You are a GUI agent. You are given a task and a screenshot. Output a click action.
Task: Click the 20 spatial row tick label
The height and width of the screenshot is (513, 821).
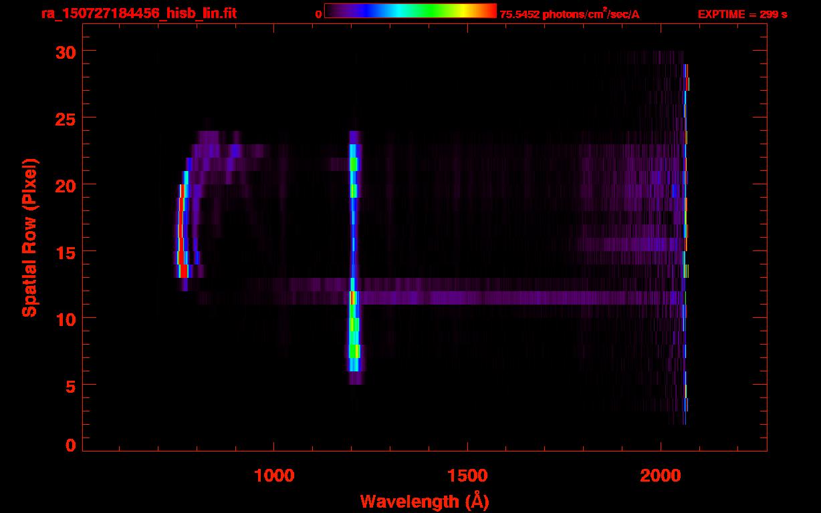coord(65,185)
